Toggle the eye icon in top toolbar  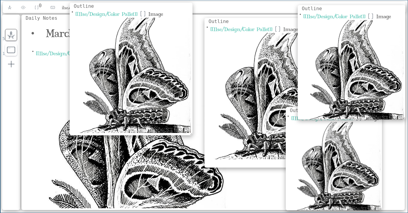coord(23,7)
